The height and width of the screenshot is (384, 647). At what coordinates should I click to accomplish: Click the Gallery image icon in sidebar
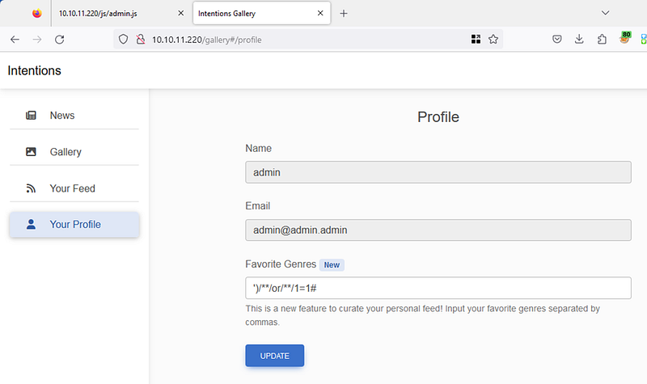click(31, 152)
